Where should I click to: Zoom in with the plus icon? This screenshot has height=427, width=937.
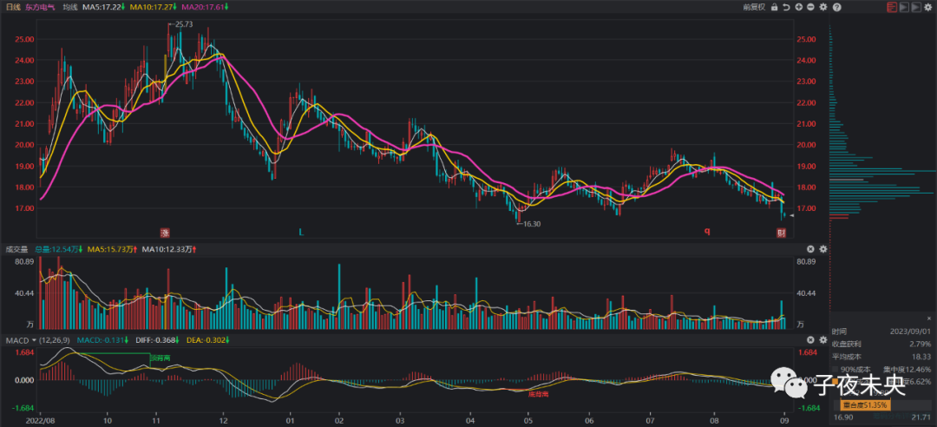coord(798,7)
